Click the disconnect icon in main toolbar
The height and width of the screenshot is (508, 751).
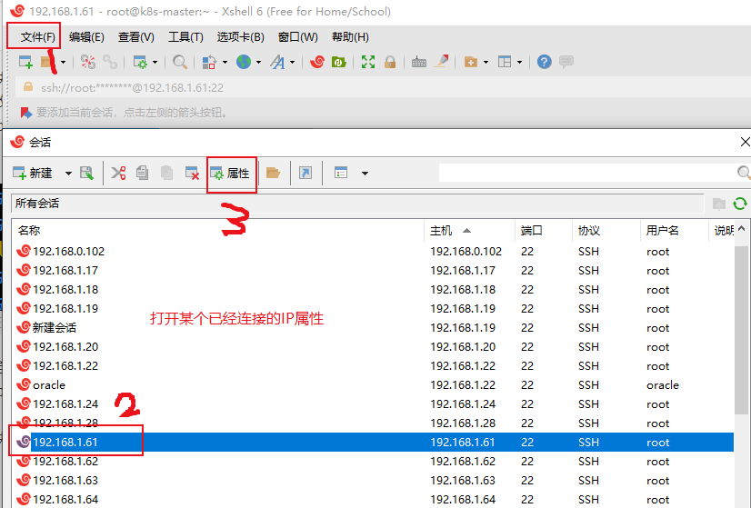pyautogui.click(x=88, y=62)
